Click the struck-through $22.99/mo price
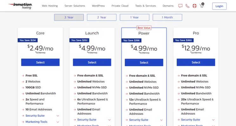 196,53
